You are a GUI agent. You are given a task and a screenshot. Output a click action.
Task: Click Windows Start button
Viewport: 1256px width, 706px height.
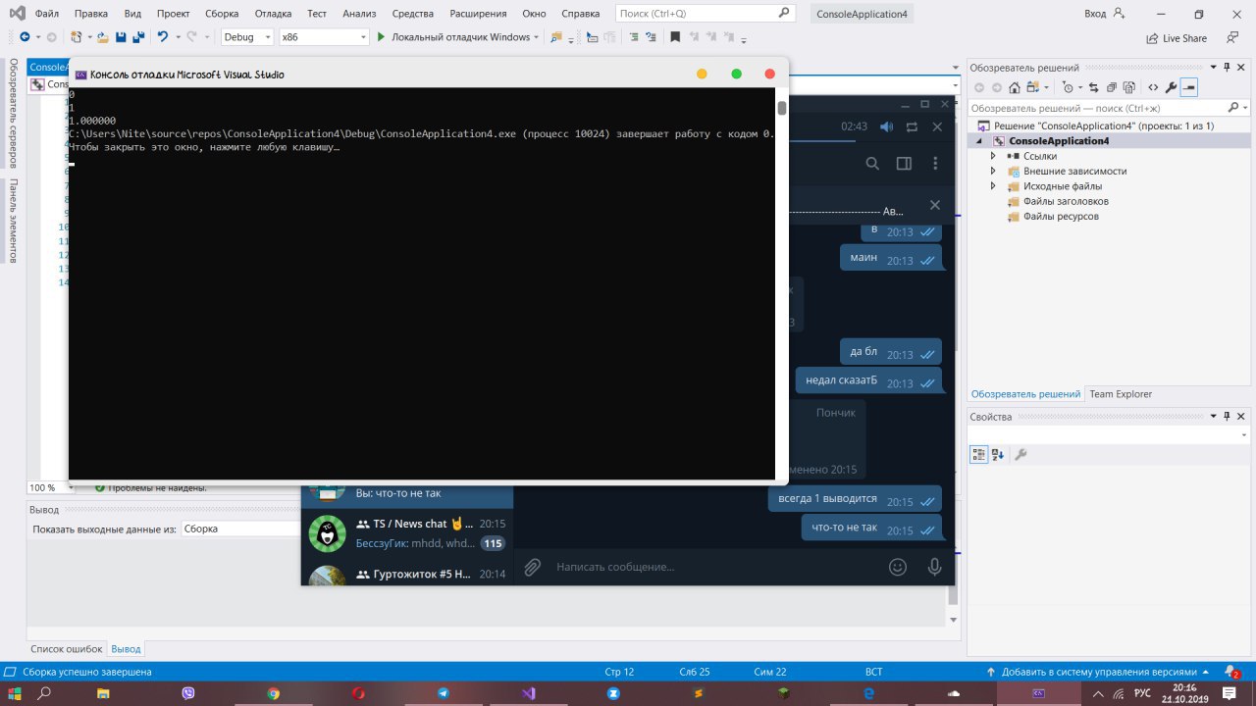tap(15, 692)
